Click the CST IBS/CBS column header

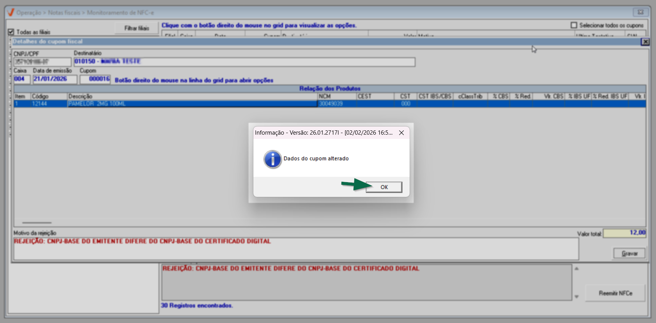click(435, 97)
